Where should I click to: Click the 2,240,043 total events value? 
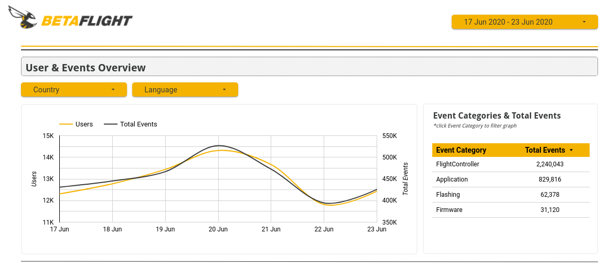click(550, 164)
